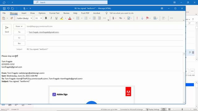Select the Format Painter tool
Screen dimensions: 198x111
pyautogui.click(x=12, y=18)
